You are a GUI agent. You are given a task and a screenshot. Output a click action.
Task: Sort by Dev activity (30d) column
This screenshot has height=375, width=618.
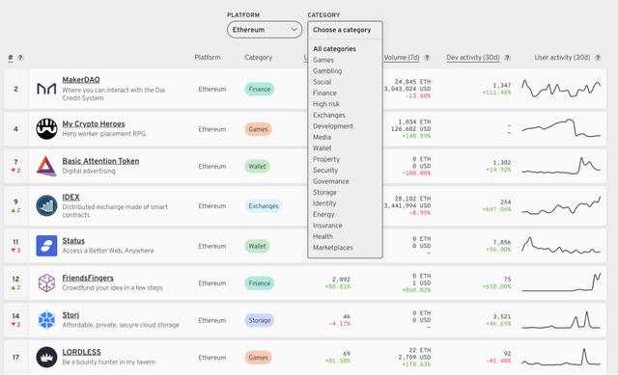pos(473,58)
